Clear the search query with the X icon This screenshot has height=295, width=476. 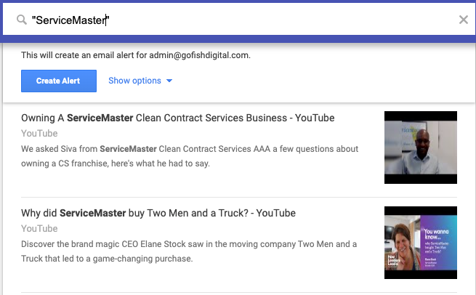(463, 20)
